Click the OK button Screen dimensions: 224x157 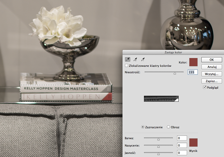tap(211, 60)
